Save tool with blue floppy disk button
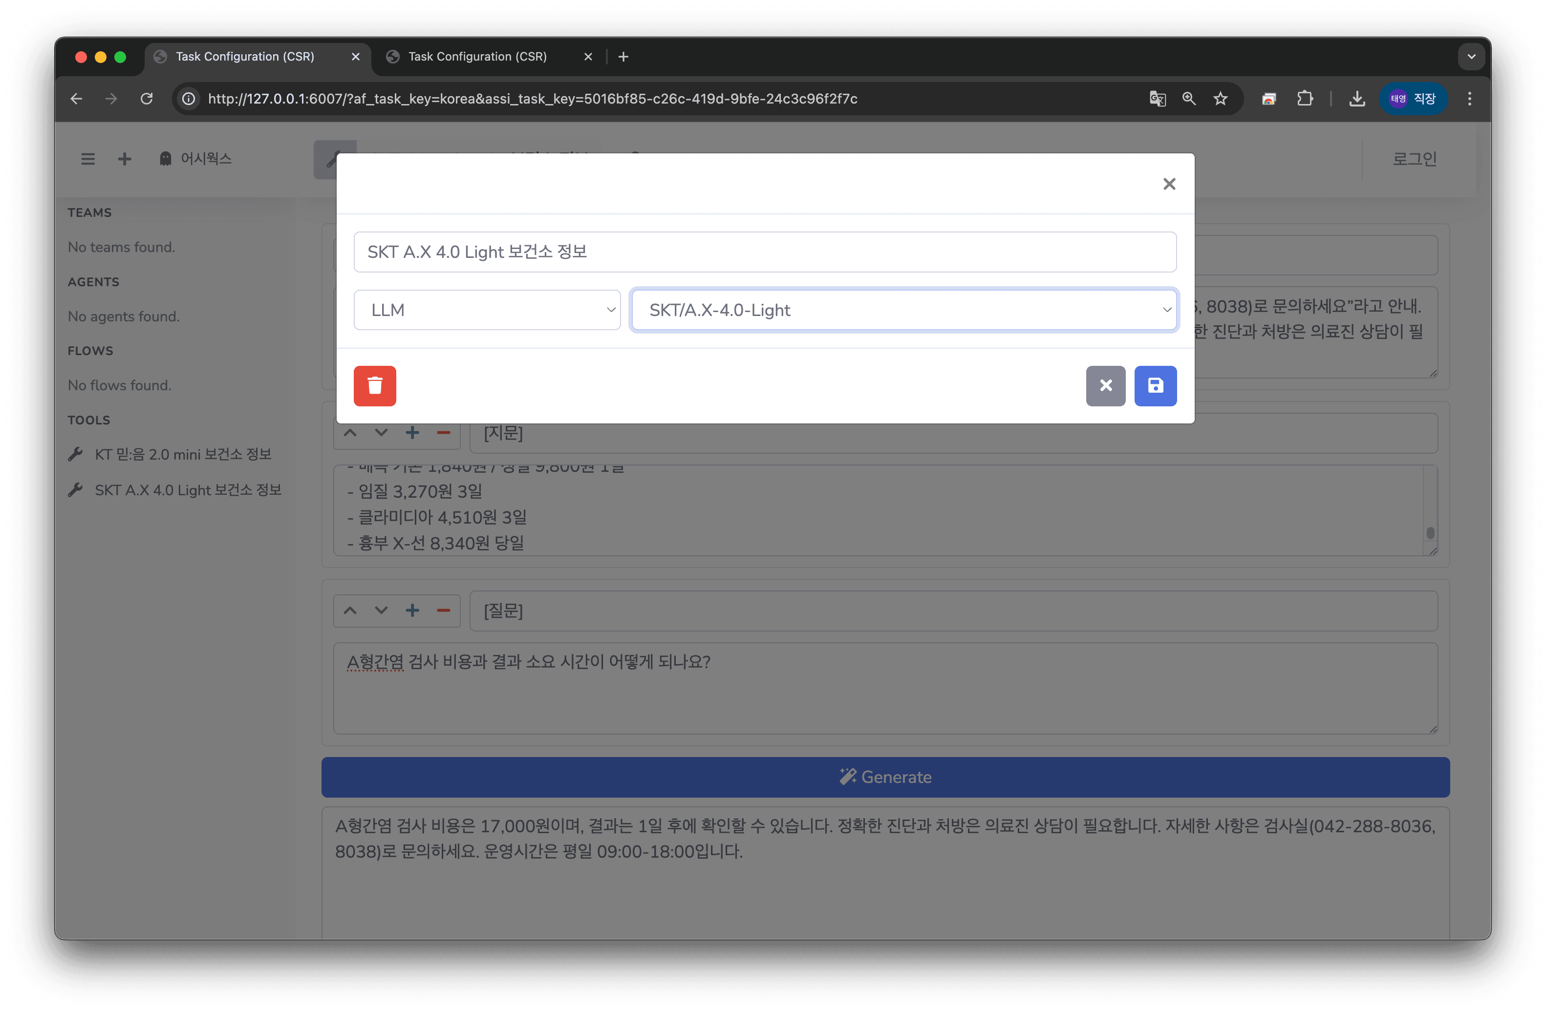1546x1012 pixels. pyautogui.click(x=1155, y=385)
